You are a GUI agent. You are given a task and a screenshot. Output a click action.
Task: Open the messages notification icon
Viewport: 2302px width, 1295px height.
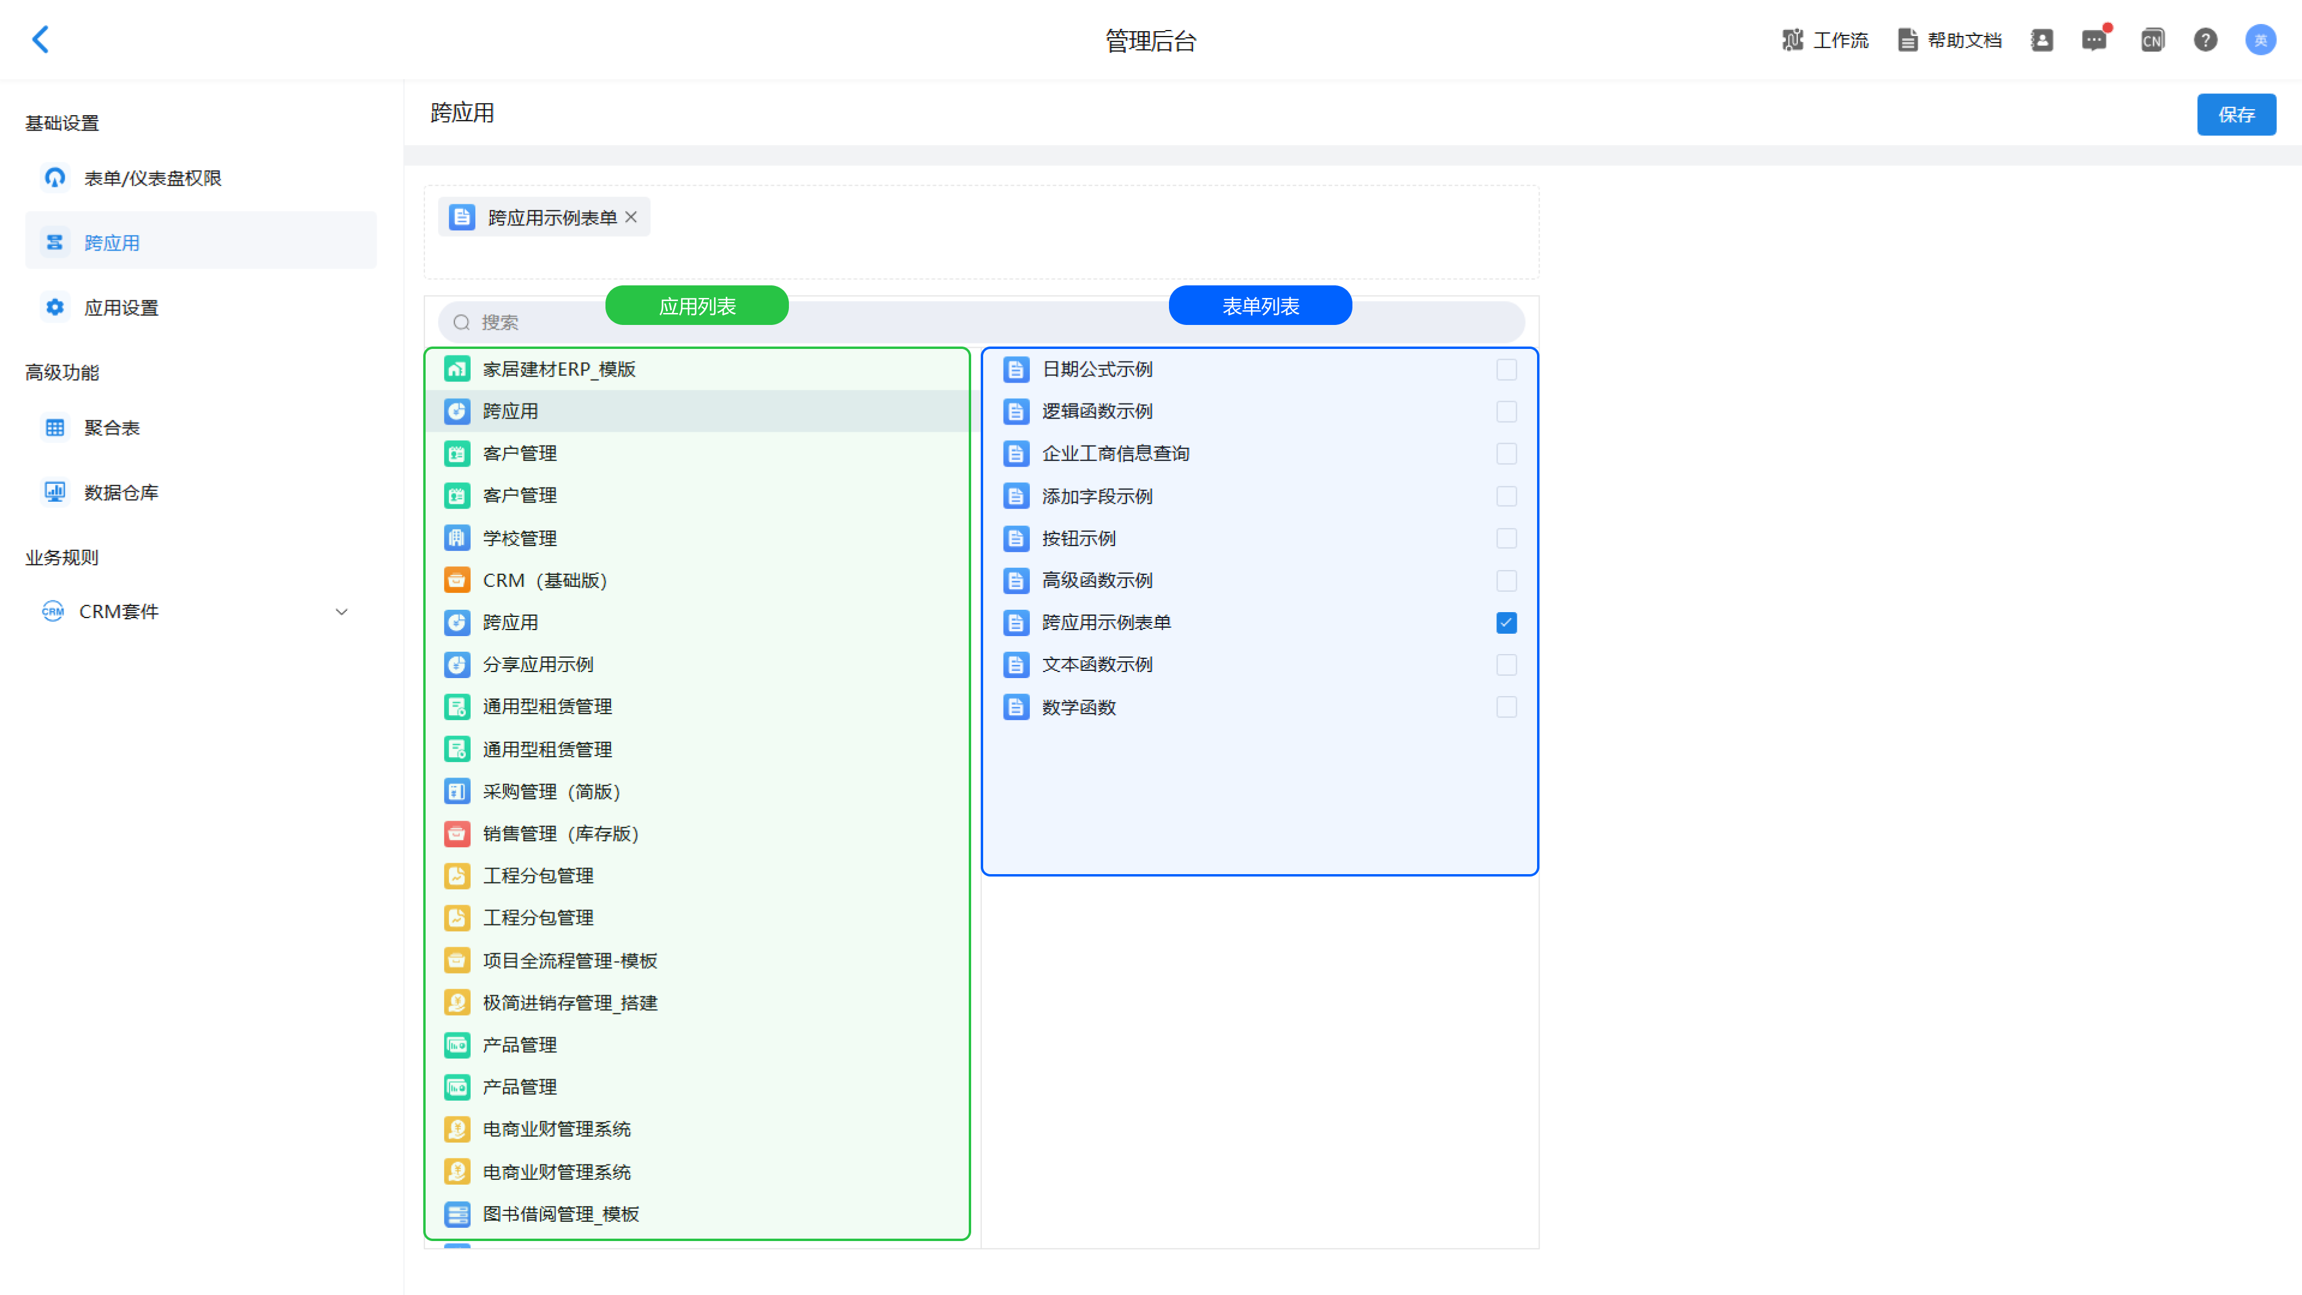click(2094, 40)
